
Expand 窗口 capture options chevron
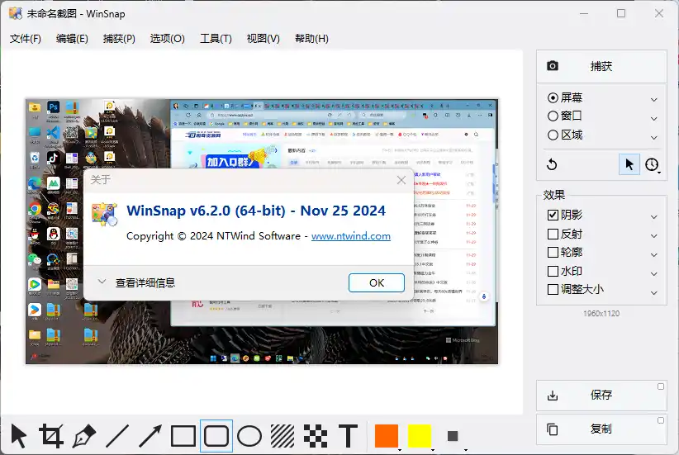pos(654,119)
